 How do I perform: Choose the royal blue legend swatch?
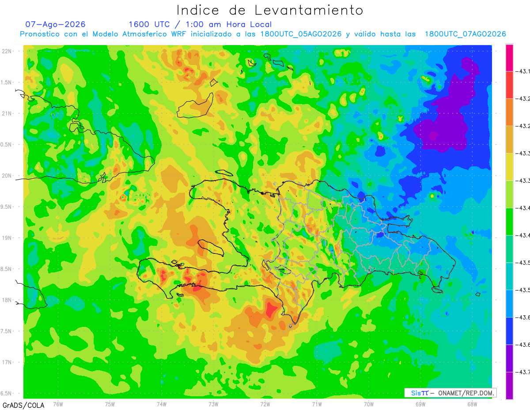(x=509, y=331)
